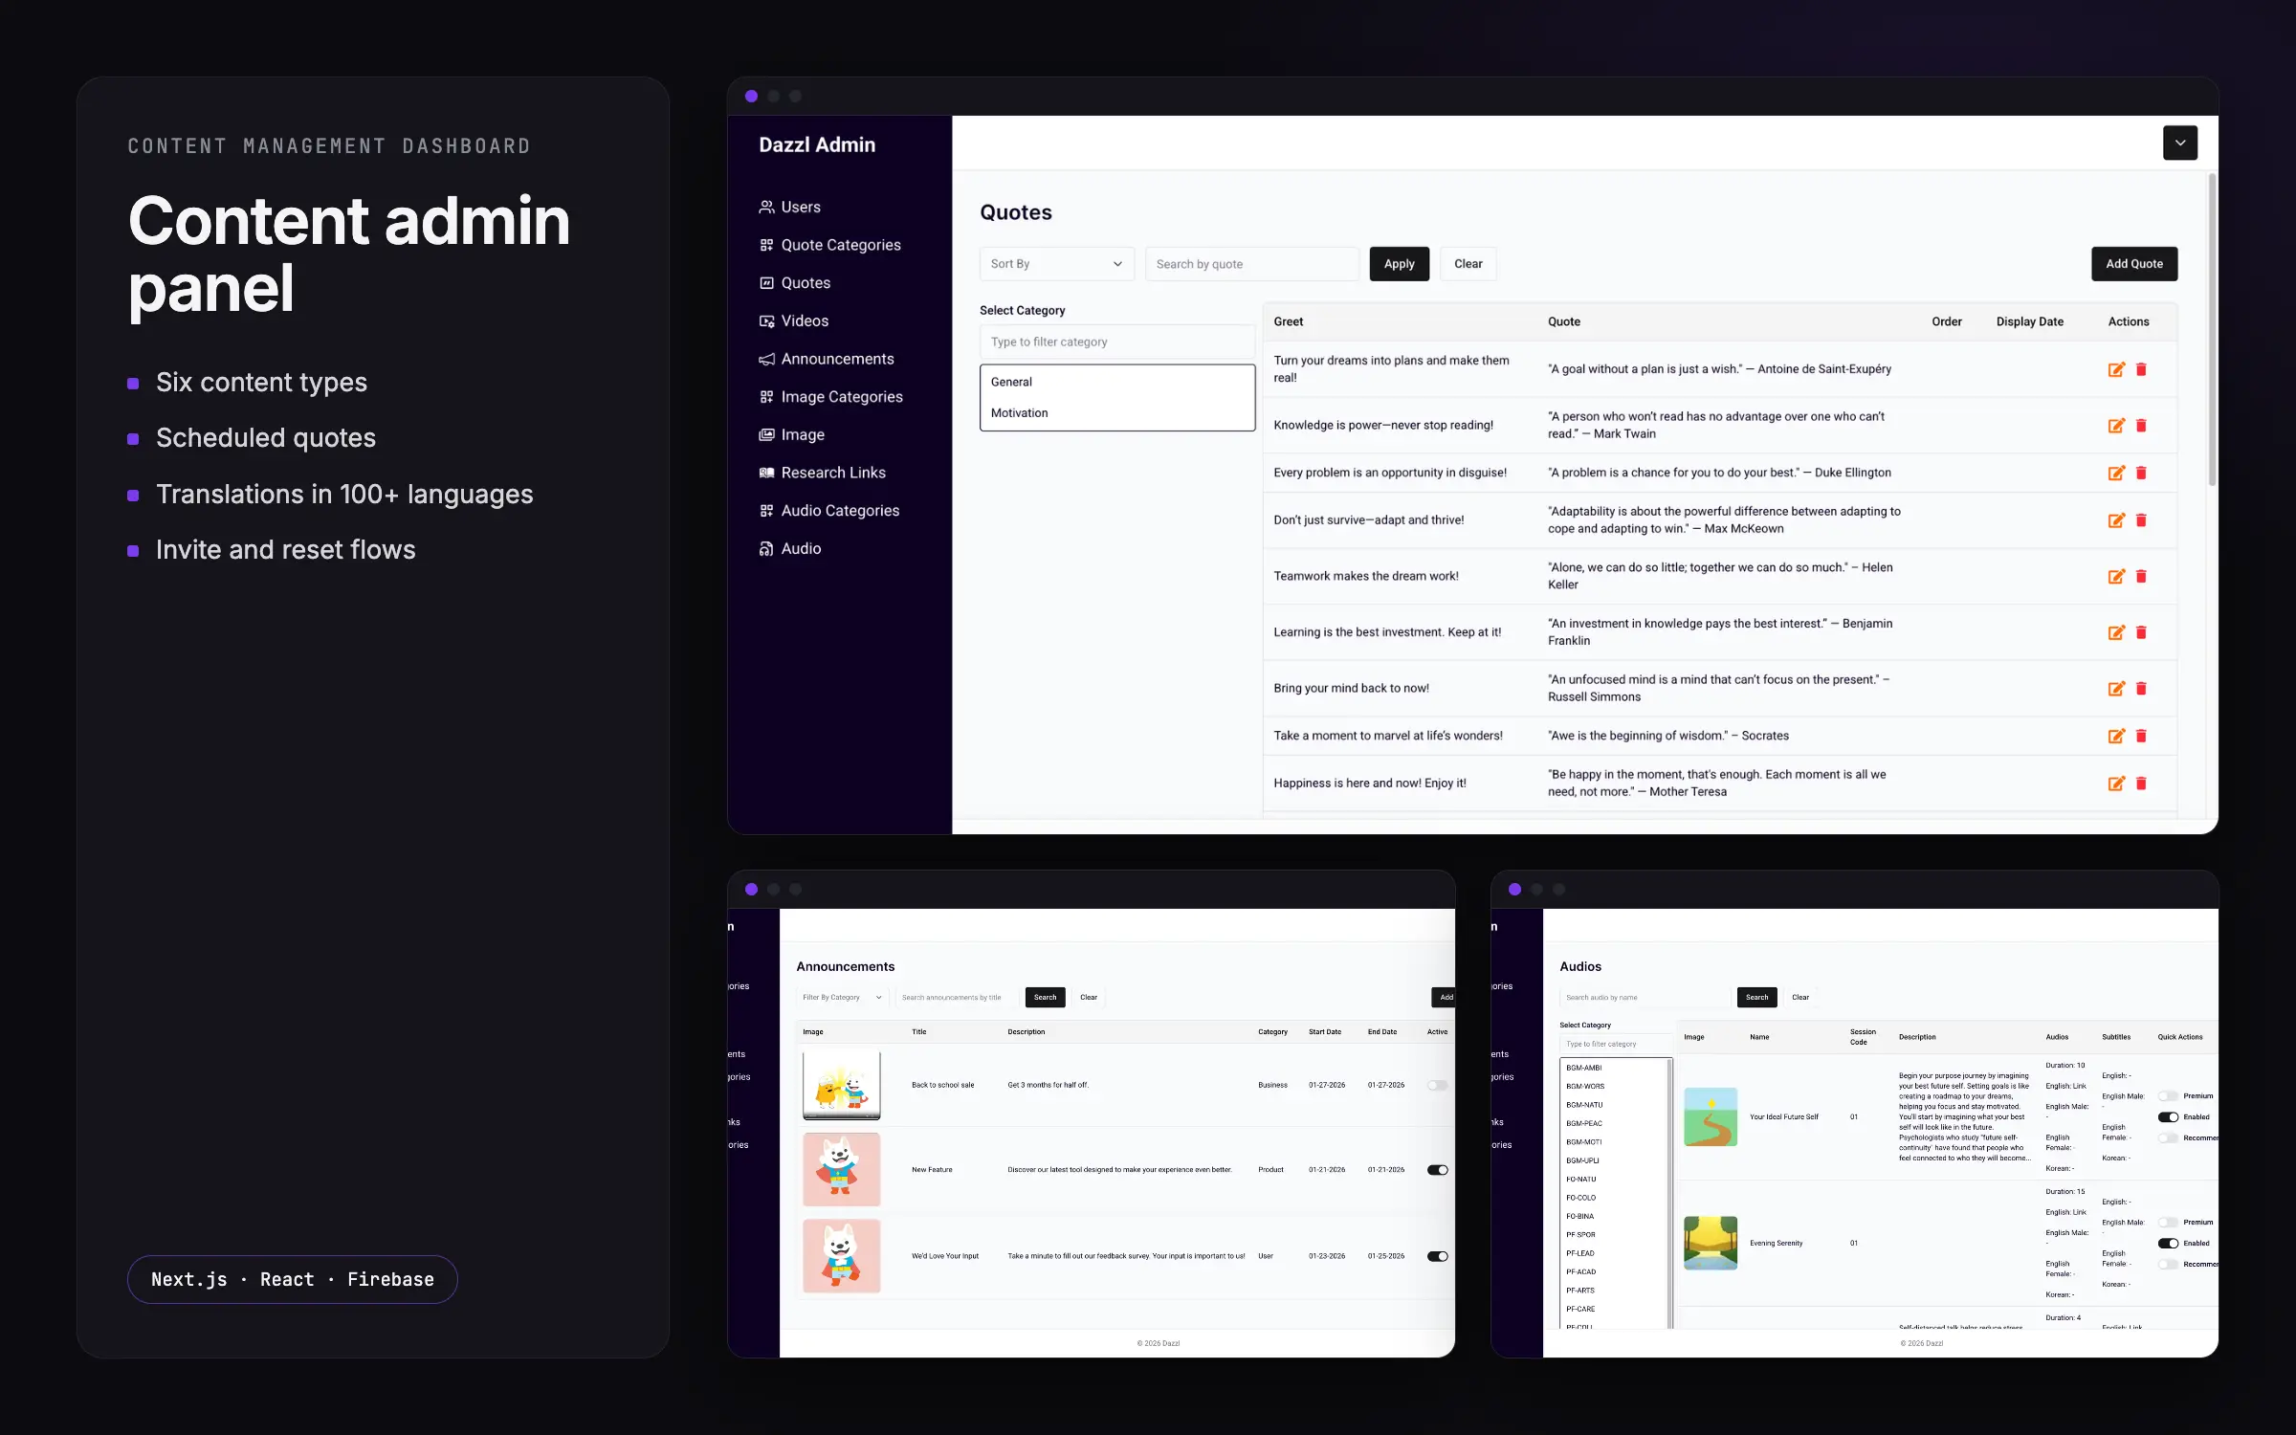Edit the Mark Twain quote row

click(x=2116, y=425)
